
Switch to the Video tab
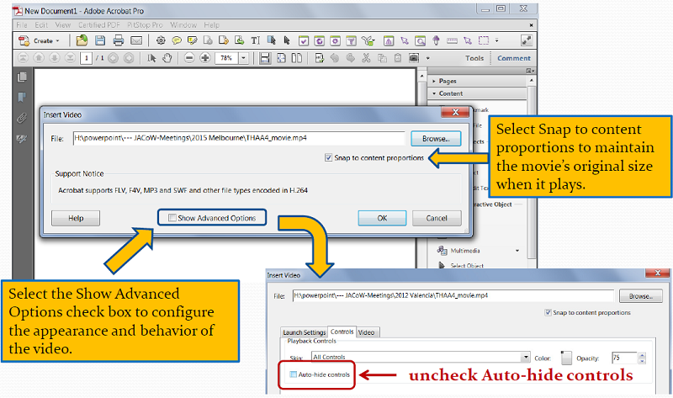[366, 332]
